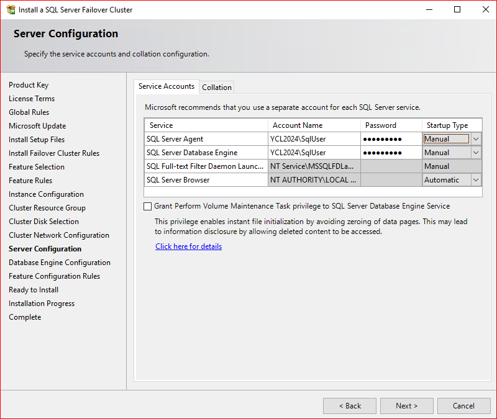Open SQL Server Agent startup type dropdown arrow
Viewport: 497px width, 419px height.
(476, 139)
